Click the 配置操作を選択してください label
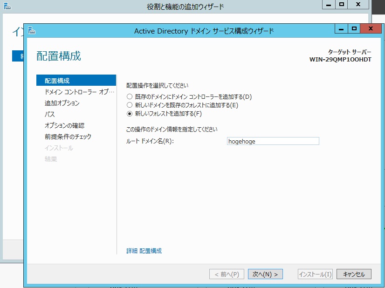 click(x=158, y=85)
